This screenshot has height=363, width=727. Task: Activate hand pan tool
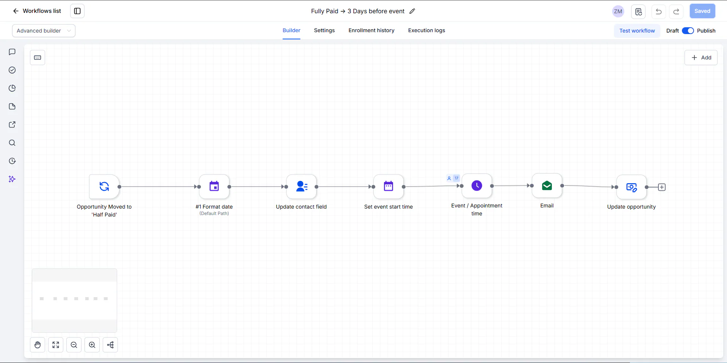click(38, 345)
